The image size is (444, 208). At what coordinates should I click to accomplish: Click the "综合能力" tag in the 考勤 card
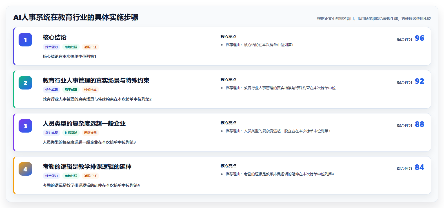[x=52, y=176]
